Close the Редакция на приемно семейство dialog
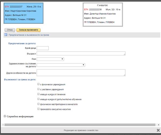The width and height of the screenshot is (161, 135). coord(158,130)
